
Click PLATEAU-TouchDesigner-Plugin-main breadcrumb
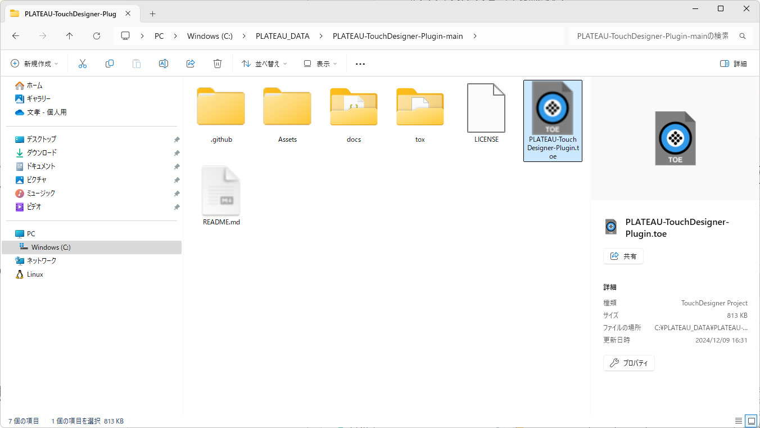point(398,36)
